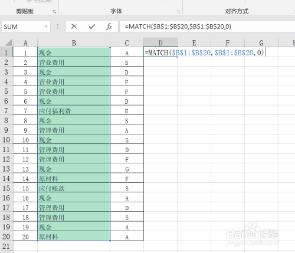Click cell C11 with letter D

(127, 149)
